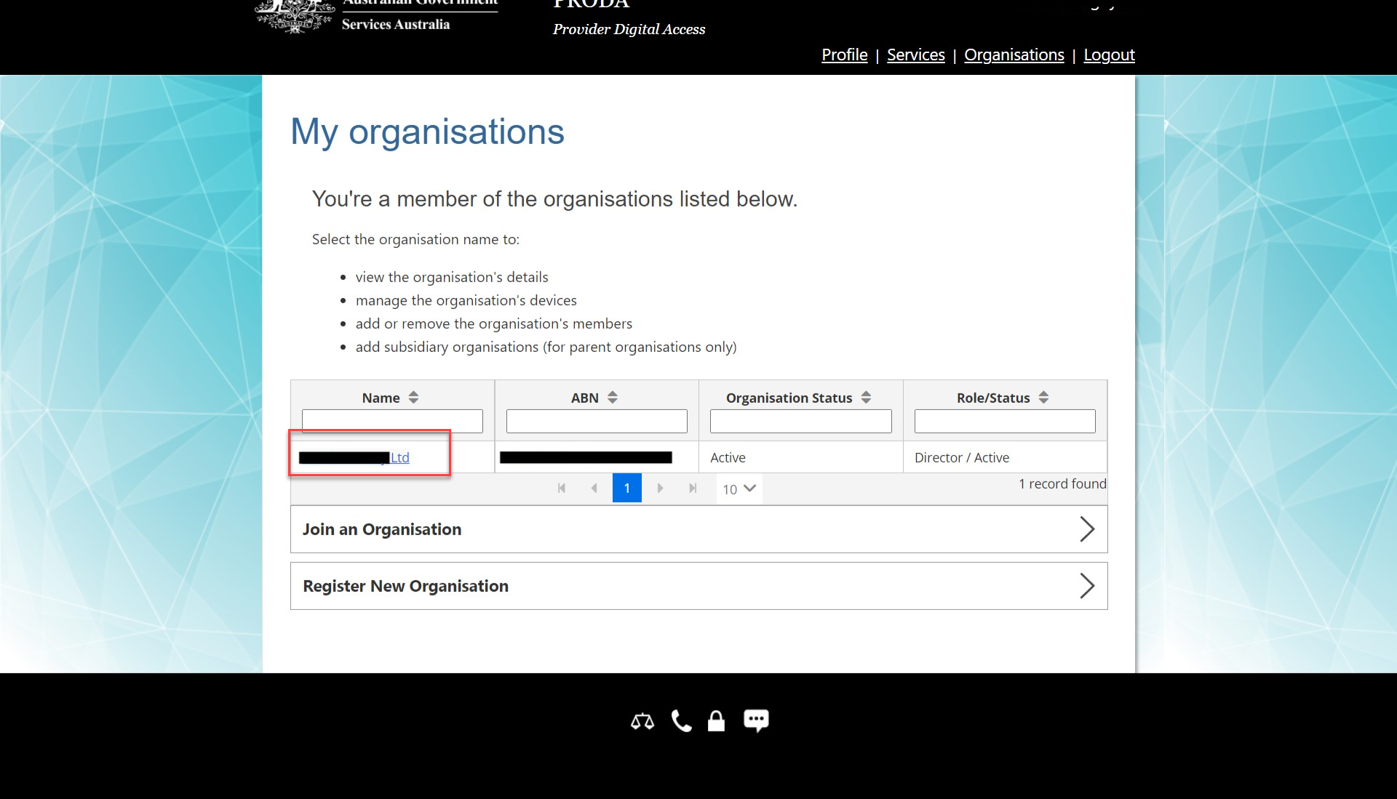
Task: Focus the Role/Status filter input box
Action: tap(1005, 422)
